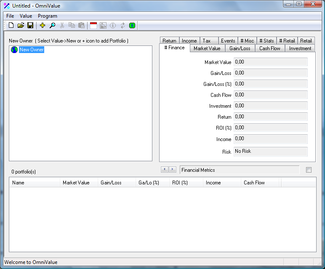The image size is (325, 269).
Task: Select the # Finance tab
Action: coord(175,48)
